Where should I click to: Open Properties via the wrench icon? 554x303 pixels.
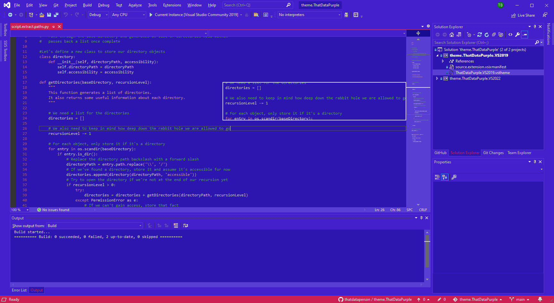coord(517,35)
